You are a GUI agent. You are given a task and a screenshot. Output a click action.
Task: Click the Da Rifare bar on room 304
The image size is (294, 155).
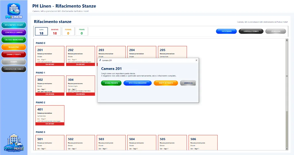81,94
